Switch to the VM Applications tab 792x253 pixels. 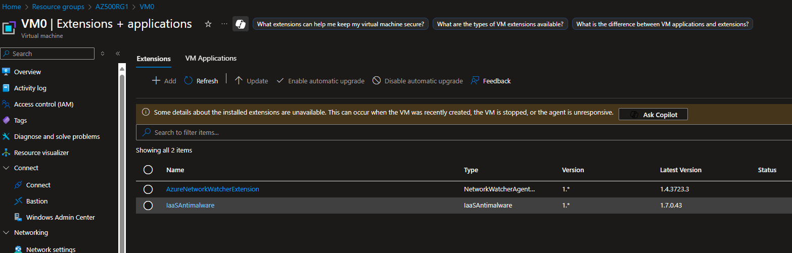click(x=211, y=59)
